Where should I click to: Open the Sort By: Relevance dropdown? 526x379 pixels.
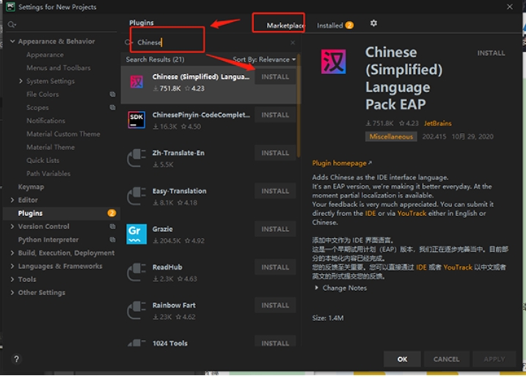click(x=264, y=59)
